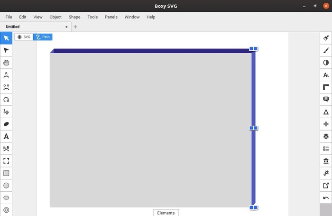The width and height of the screenshot is (332, 216).
Task: Select the Blob tool
Action: (6, 124)
